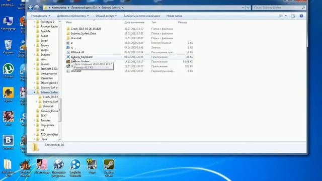Select txd folder in tree
Viewport: 322px width, 181px height.
(42, 130)
